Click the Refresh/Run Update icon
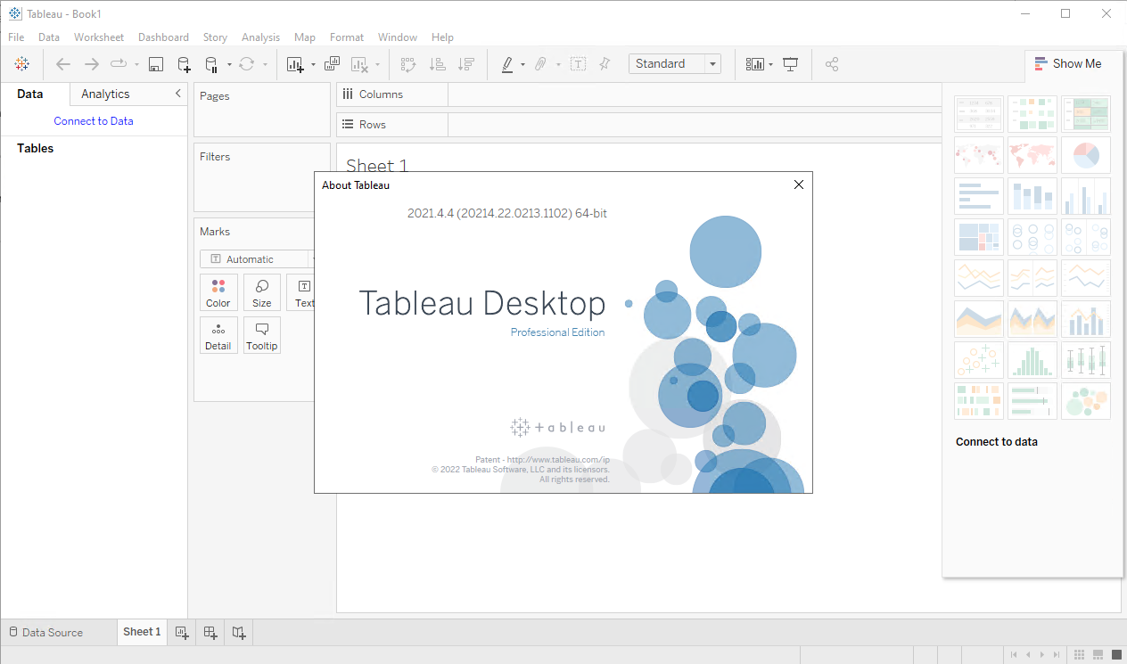1127x664 pixels. pos(247,64)
